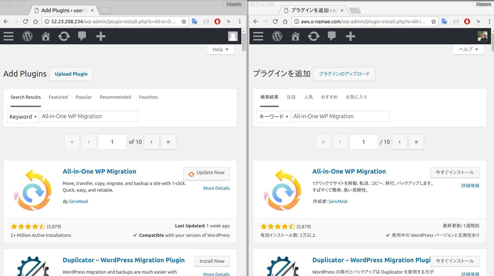
Task: Go to last page in left pagination
Action: point(168,142)
